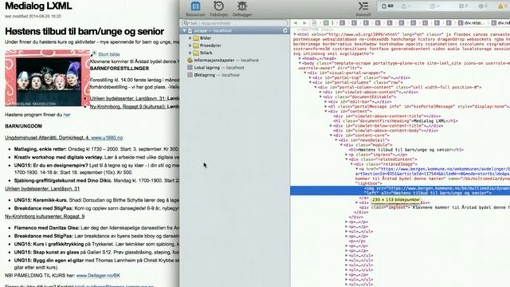Follow the 'her' program link
The image size is (510, 287).
click(67, 115)
